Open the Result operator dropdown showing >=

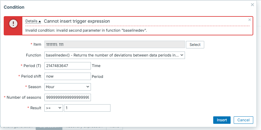click(53, 108)
